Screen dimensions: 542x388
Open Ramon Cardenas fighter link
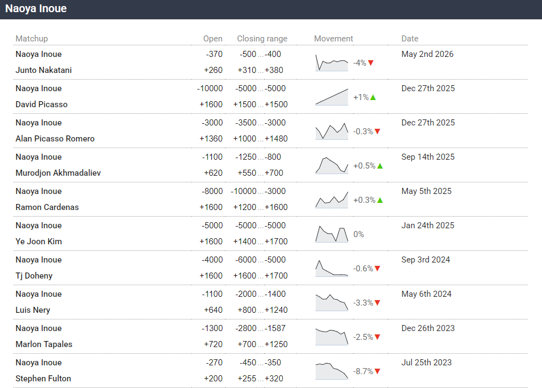click(47, 207)
